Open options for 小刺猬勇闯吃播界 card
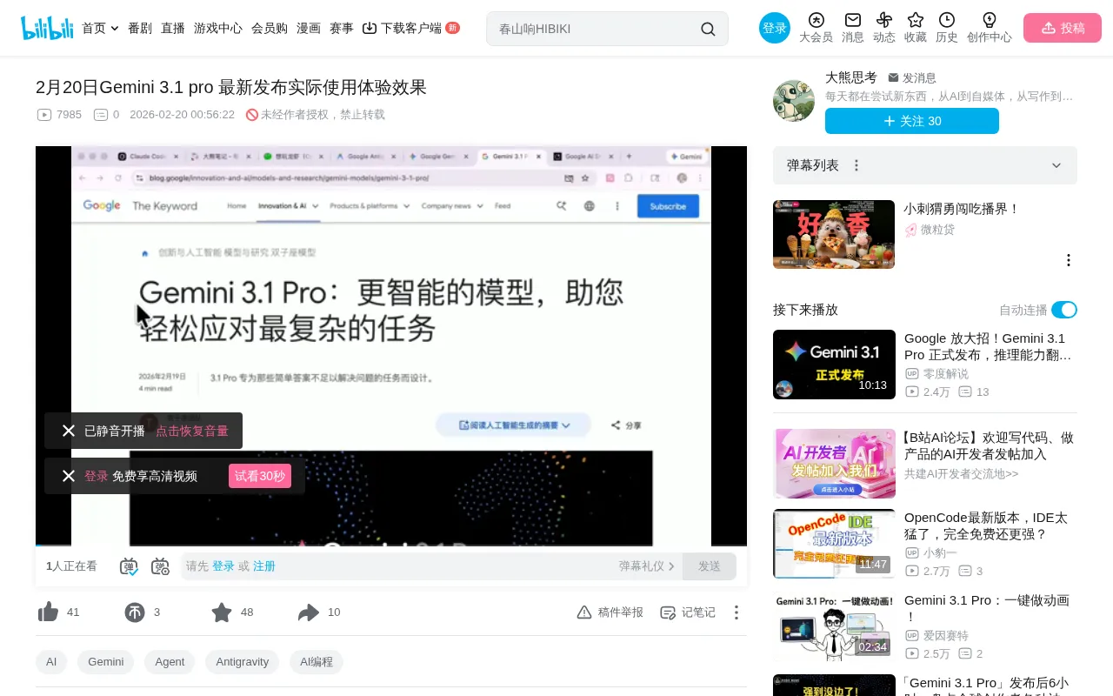 click(x=1069, y=260)
